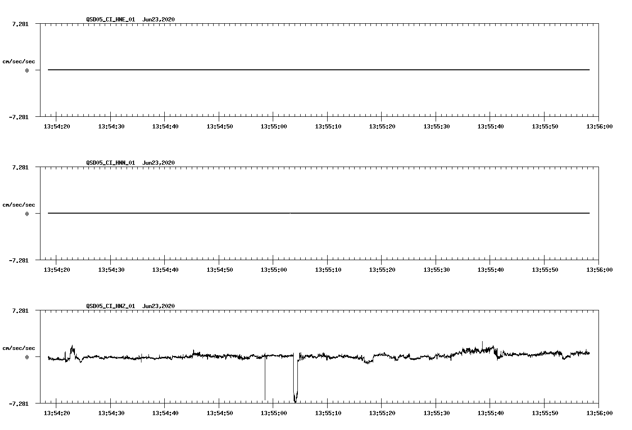Click the cm/sec/sec unit label of HNN plot
The width and height of the screenshot is (632, 430).
click(x=19, y=205)
